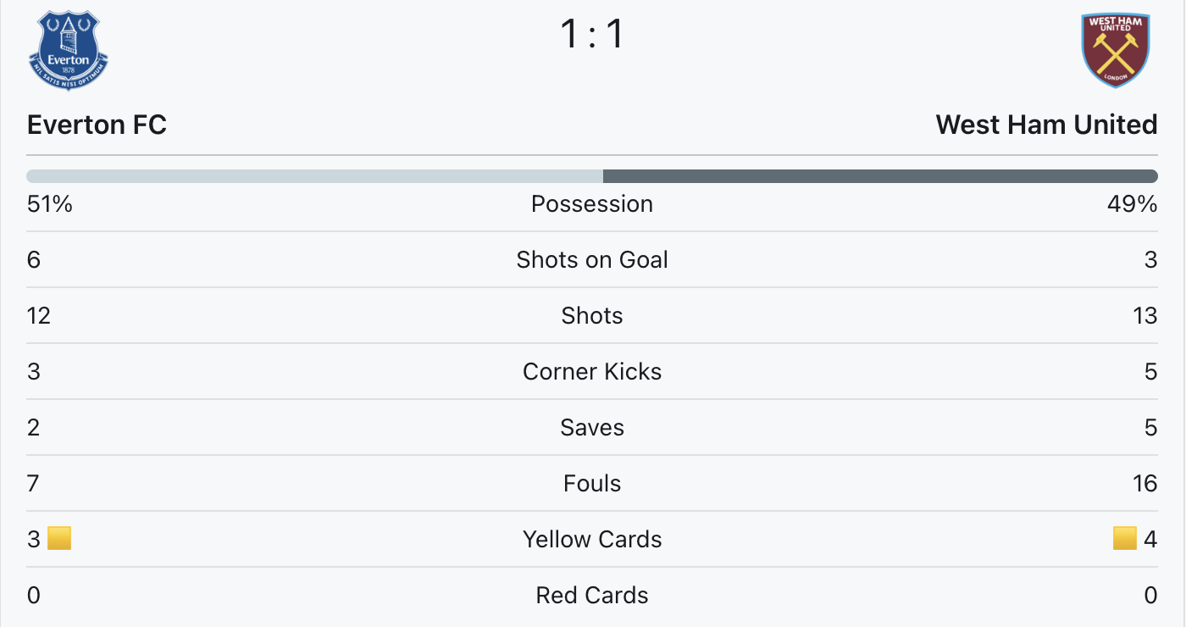
Task: Click West Ham's 16 fouls count
Action: pos(1144,484)
